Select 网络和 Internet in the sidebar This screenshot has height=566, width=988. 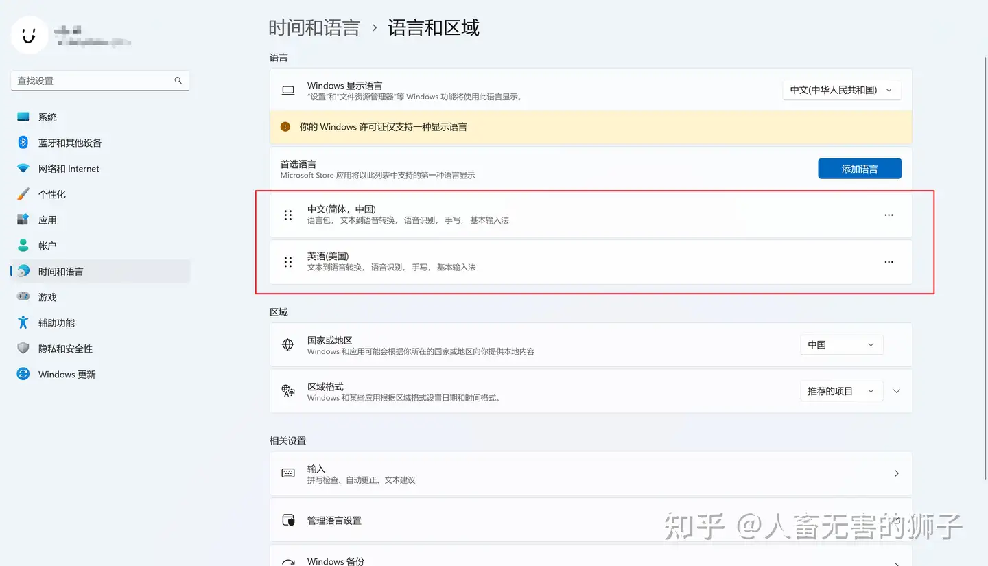pyautogui.click(x=100, y=168)
